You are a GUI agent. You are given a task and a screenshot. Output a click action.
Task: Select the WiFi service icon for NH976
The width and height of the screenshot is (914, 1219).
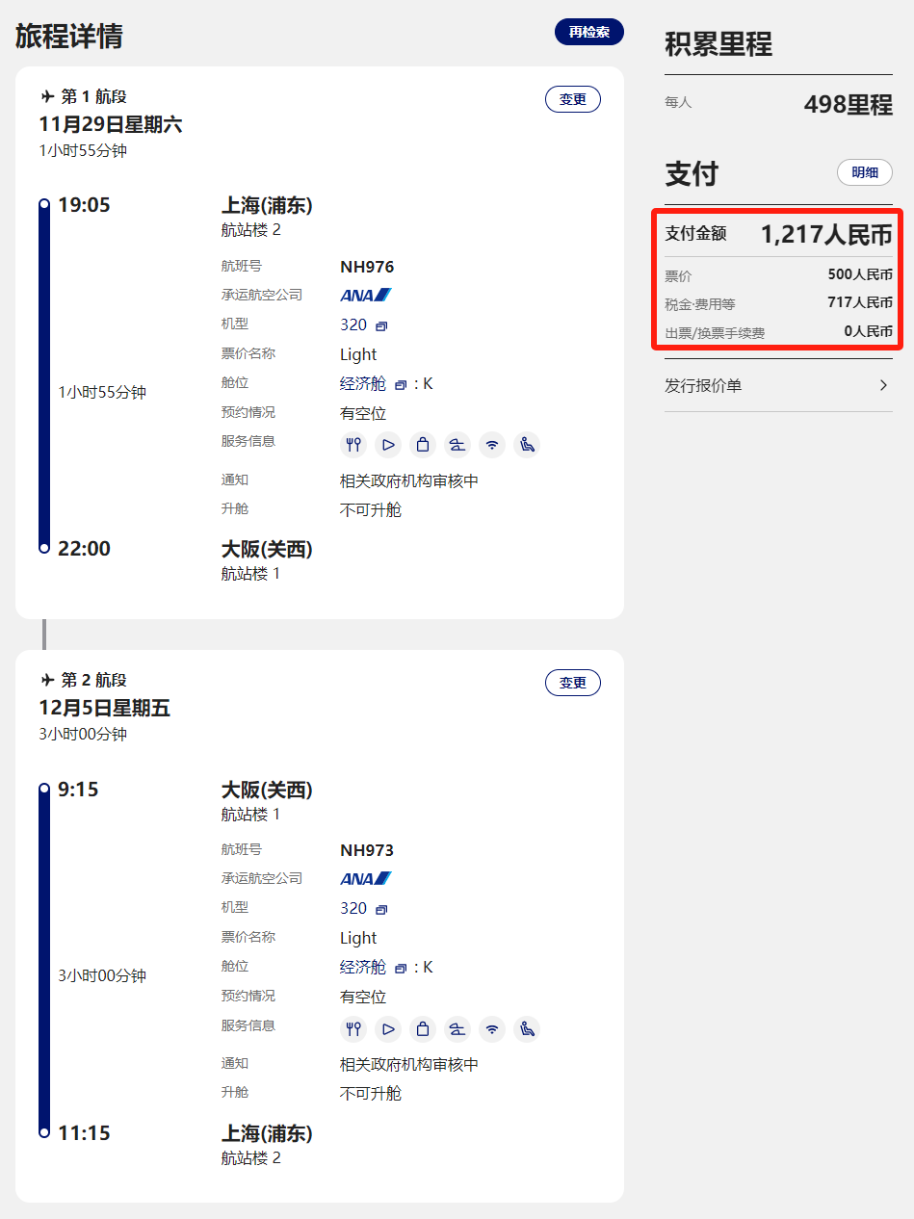click(x=491, y=444)
